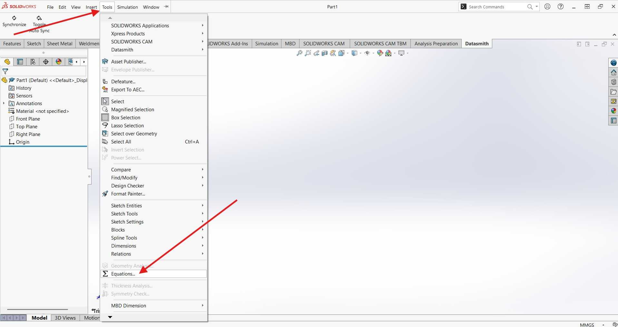Click the Dynamic Annotation Views icon
618x327 pixels.
click(333, 53)
